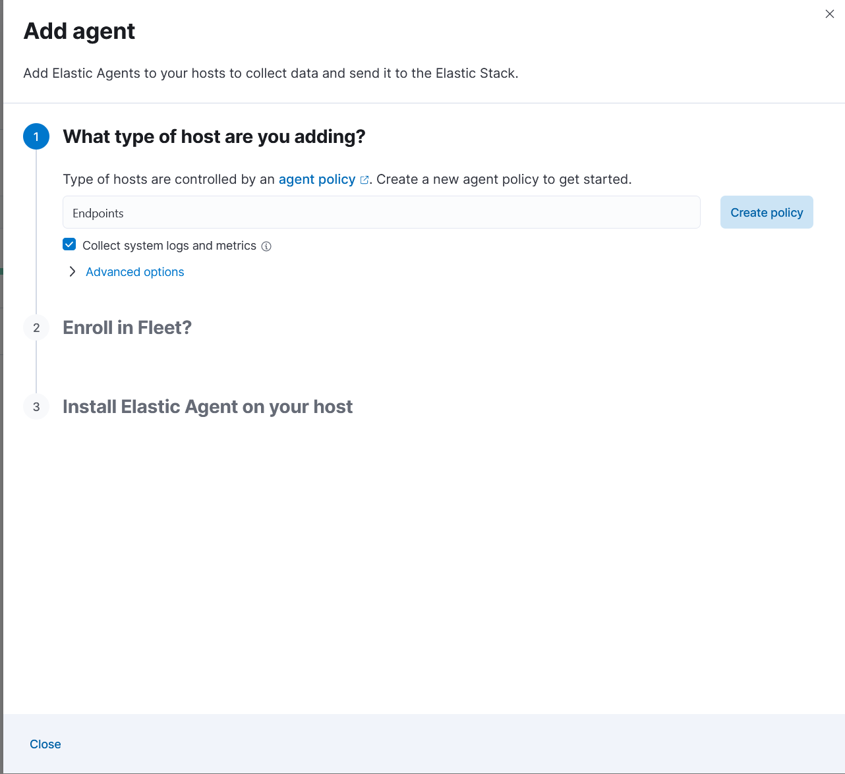Open the Advanced options text link
Image resolution: width=845 pixels, height=774 pixels.
(x=135, y=272)
